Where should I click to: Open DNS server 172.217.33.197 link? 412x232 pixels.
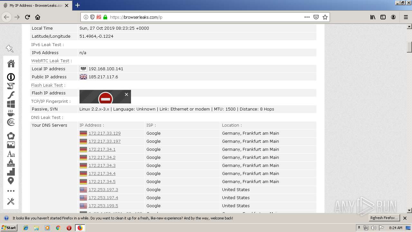click(x=105, y=141)
